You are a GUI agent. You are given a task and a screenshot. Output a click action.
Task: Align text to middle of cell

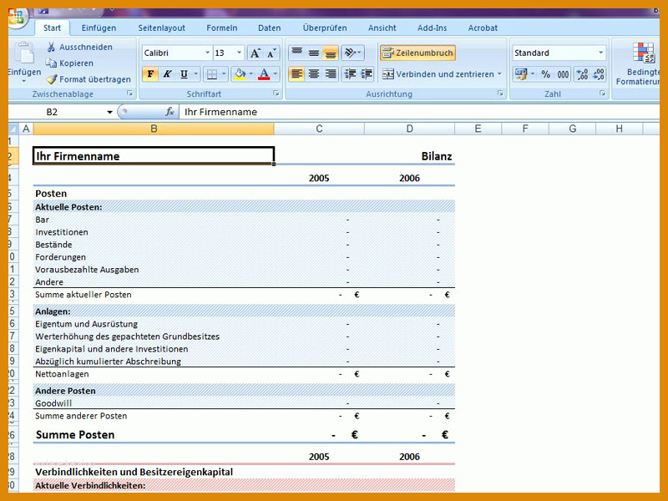314,53
